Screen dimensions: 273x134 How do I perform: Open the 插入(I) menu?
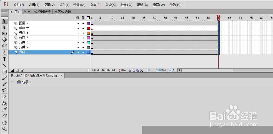pyautogui.click(x=64, y=5)
